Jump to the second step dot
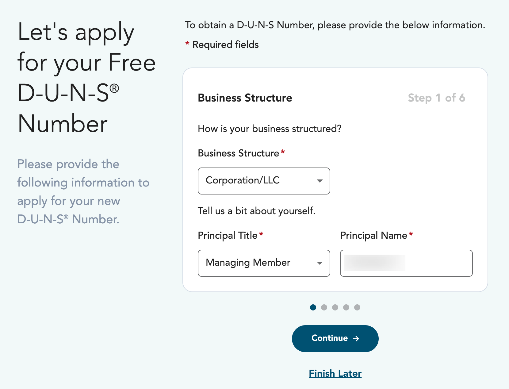 click(324, 307)
